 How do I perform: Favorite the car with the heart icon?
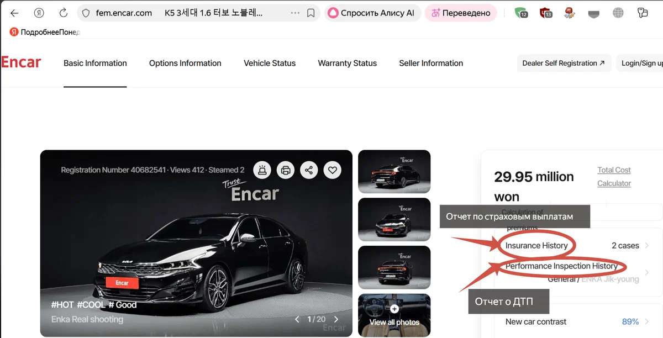coord(332,170)
